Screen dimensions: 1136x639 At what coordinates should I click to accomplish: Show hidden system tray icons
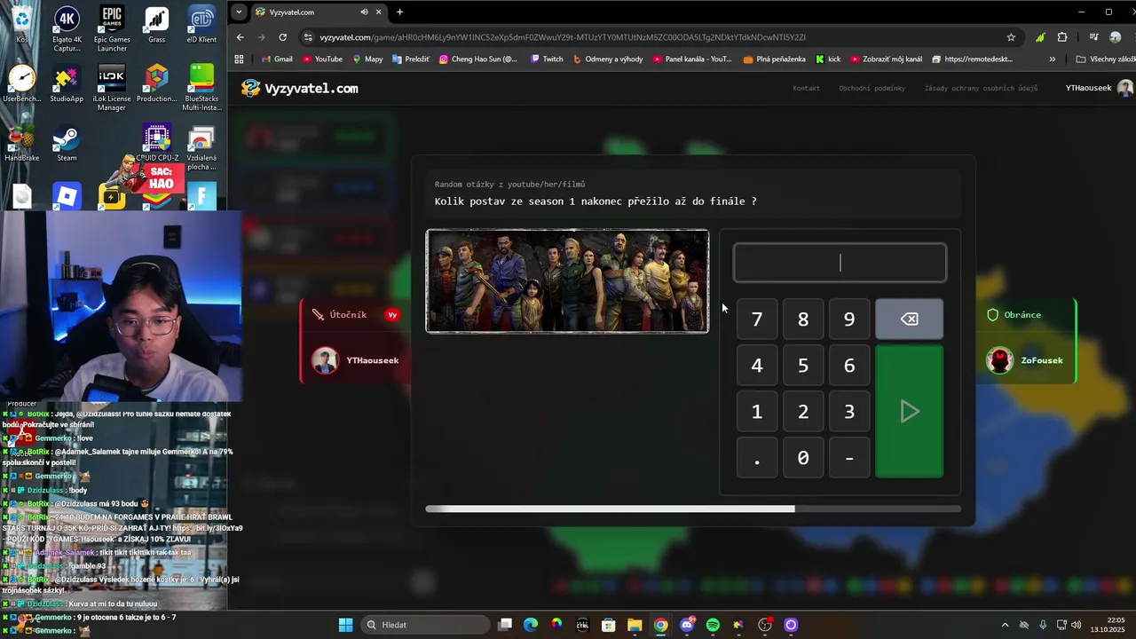pos(1005,625)
